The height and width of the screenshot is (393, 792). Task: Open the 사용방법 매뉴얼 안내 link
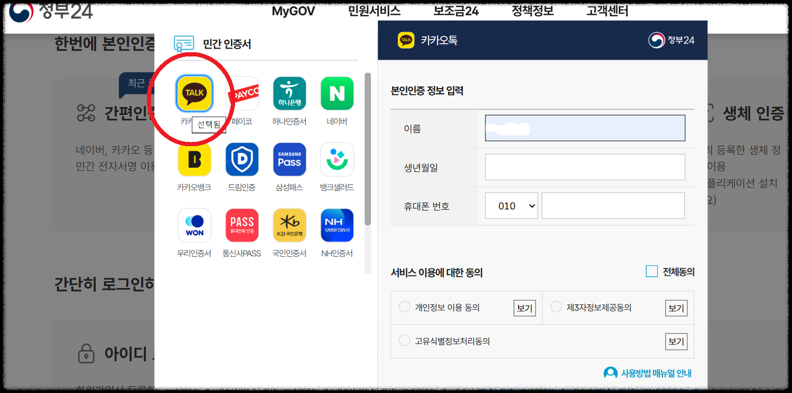[656, 373]
